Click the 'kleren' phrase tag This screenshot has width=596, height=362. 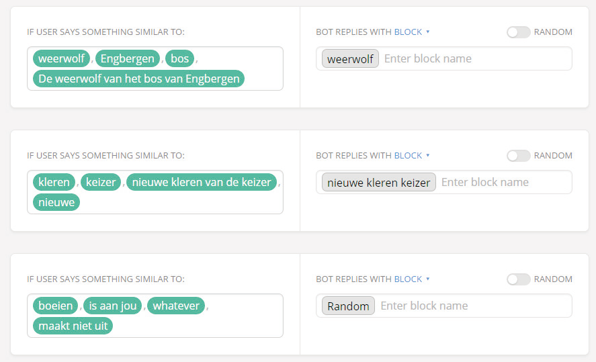pos(54,182)
